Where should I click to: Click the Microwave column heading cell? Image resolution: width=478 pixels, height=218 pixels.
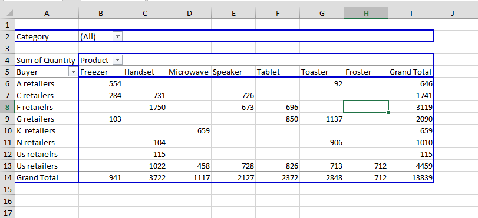[189, 72]
